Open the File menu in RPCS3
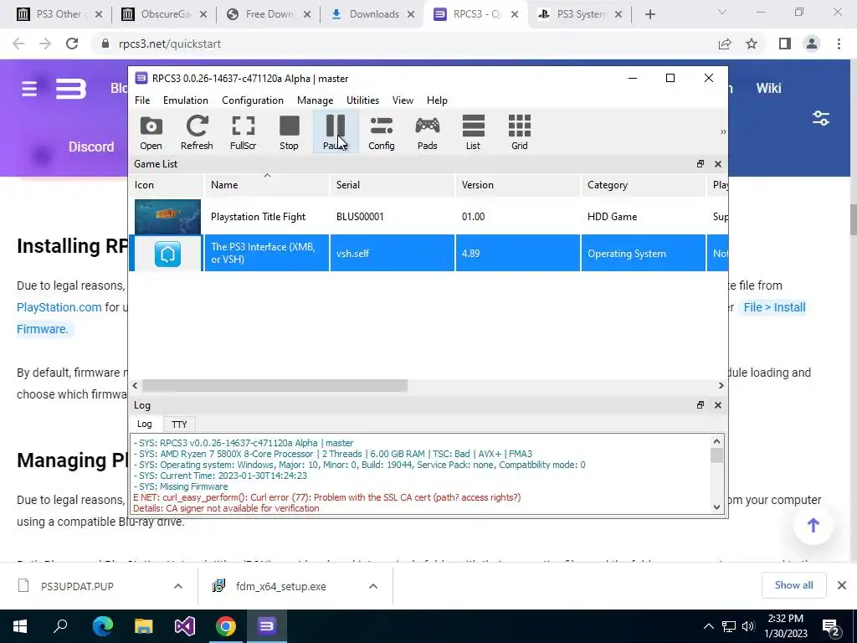This screenshot has height=643, width=857. 142,100
